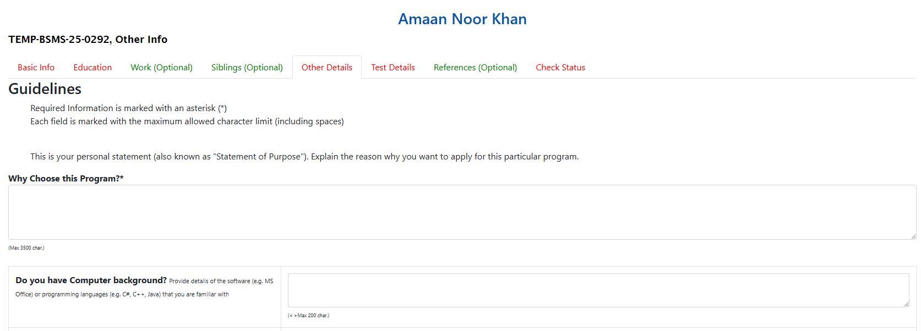921x331 pixels.
Task: Go to Work (Optional) tab
Action: coord(161,67)
